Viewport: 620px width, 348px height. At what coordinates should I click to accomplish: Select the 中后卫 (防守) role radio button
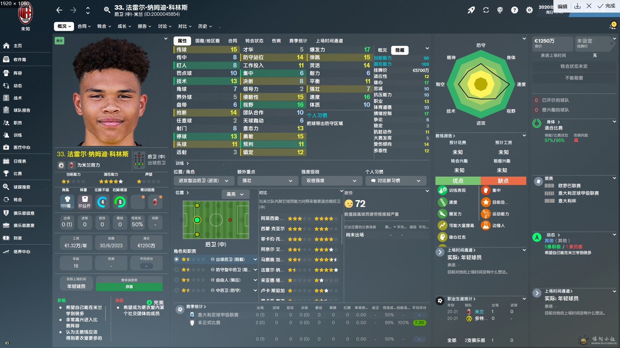tap(176, 290)
